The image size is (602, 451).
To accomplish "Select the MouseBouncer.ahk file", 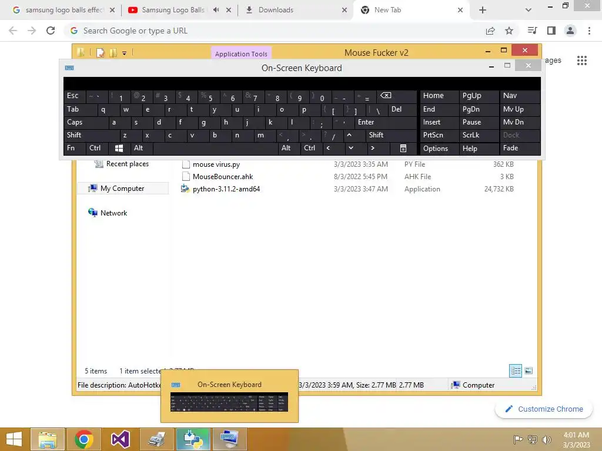I will [x=223, y=176].
